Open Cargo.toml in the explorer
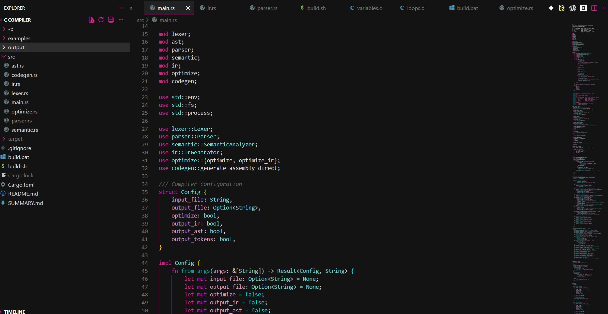The image size is (608, 314). (21, 185)
